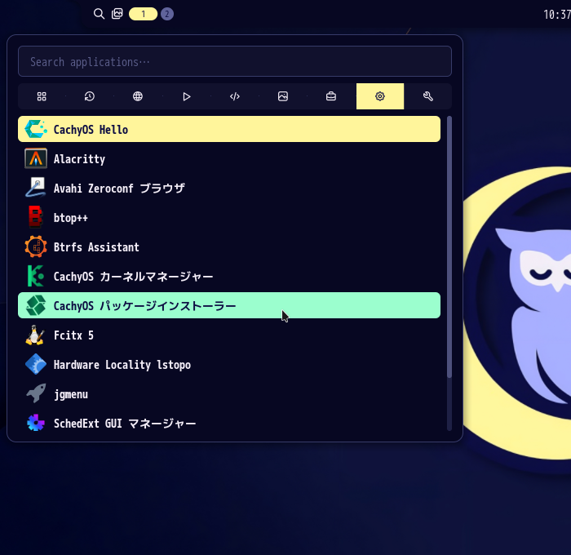Select the Graphics image category
This screenshot has height=555, width=571.
[283, 96]
